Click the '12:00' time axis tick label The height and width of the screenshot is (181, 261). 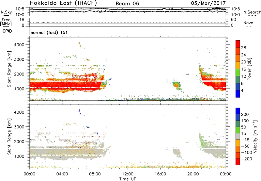(128, 174)
